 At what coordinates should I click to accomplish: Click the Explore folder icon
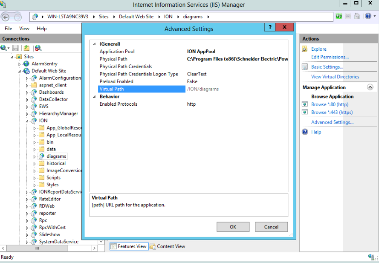[305, 49]
